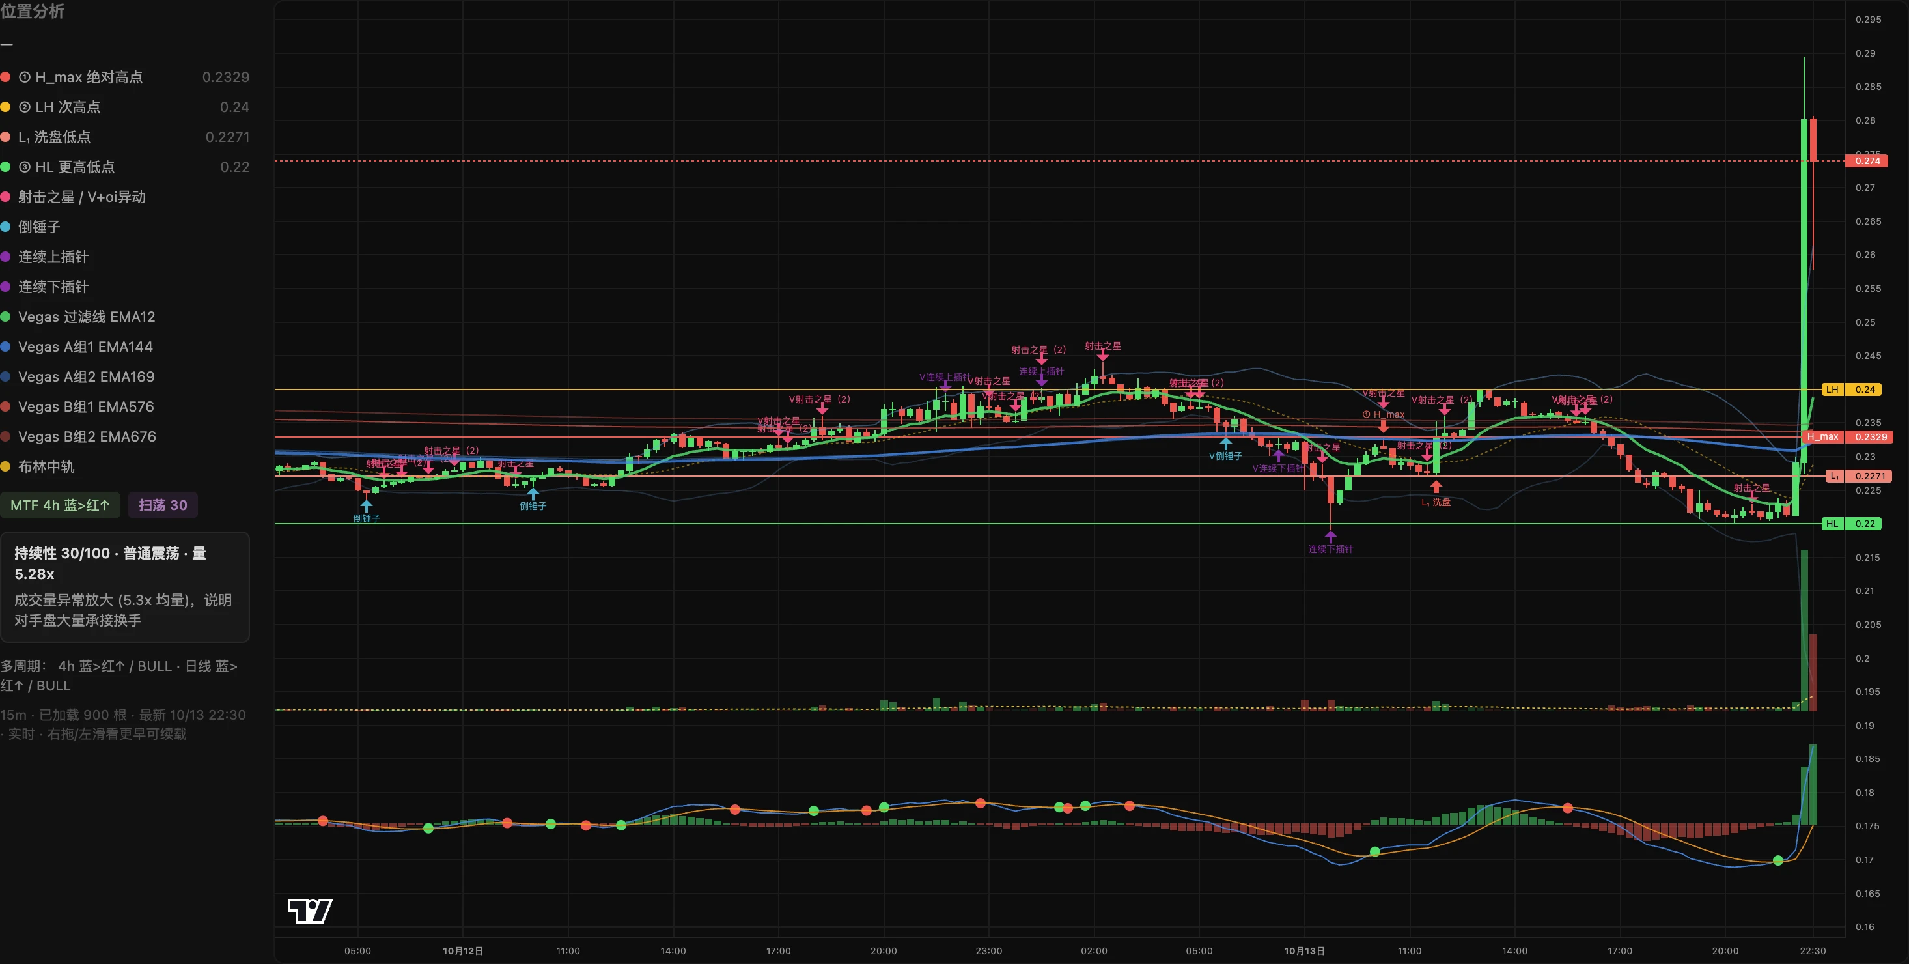
Task: Click the 持续性 30/100 info card
Action: [x=124, y=587]
